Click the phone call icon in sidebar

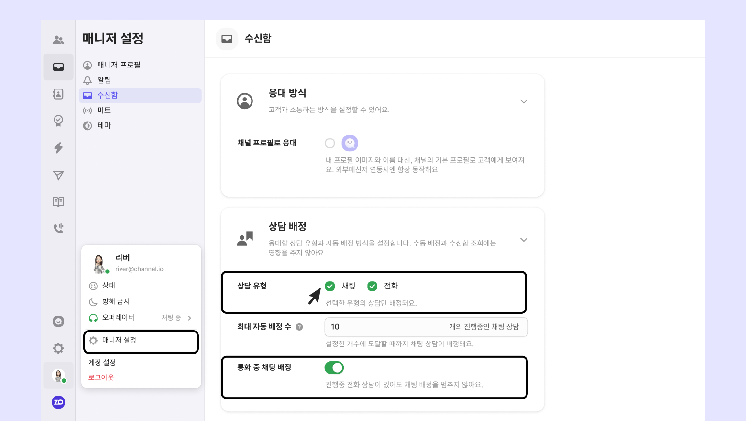click(x=58, y=229)
